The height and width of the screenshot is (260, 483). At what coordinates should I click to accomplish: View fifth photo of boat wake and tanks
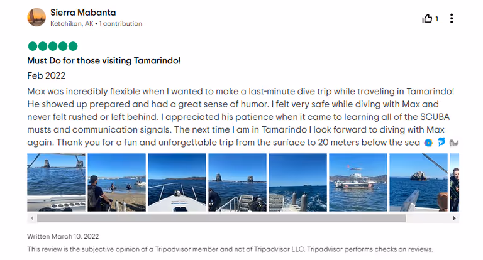pyautogui.click(x=297, y=182)
